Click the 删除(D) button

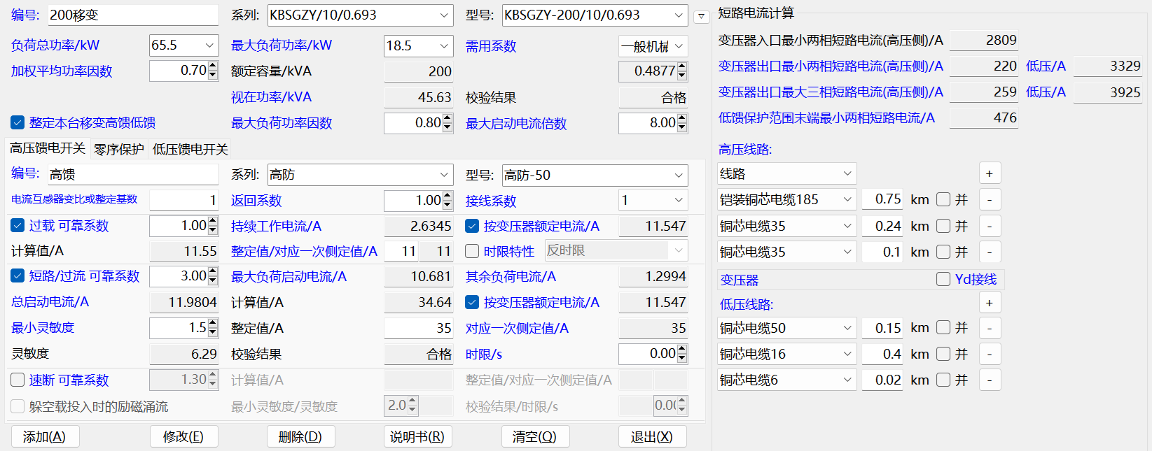tap(300, 437)
